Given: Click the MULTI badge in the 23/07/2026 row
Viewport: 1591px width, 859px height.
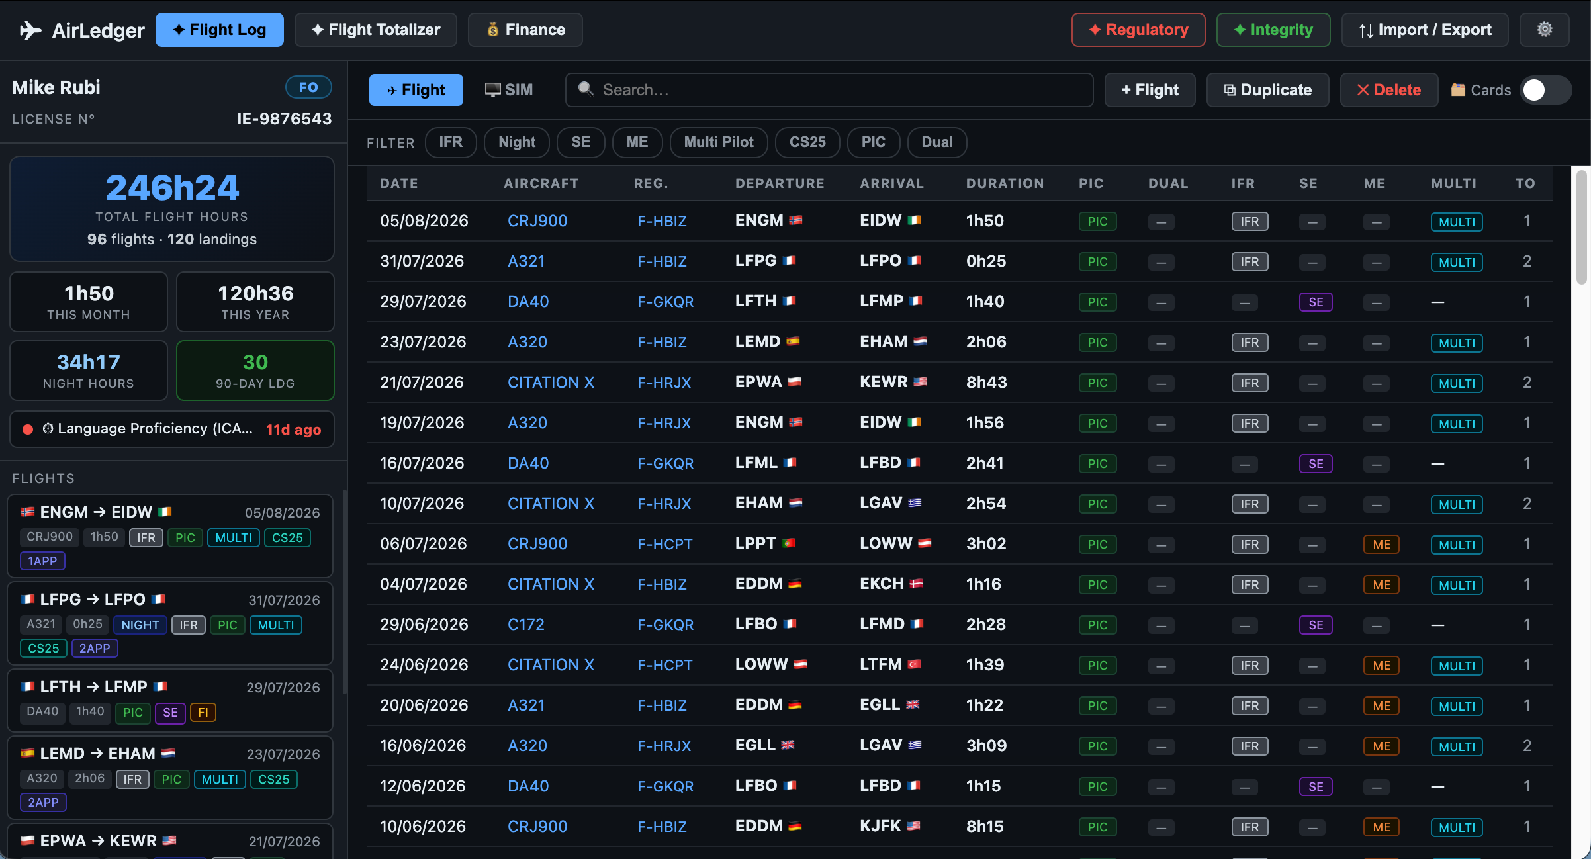Looking at the screenshot, I should 1457,343.
